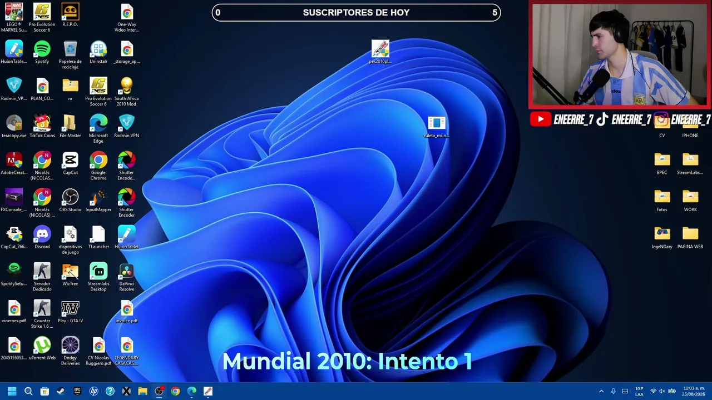Screen dimensions: 712x400
Task: Select the PLAN_CO... document icon
Action: coord(42,89)
